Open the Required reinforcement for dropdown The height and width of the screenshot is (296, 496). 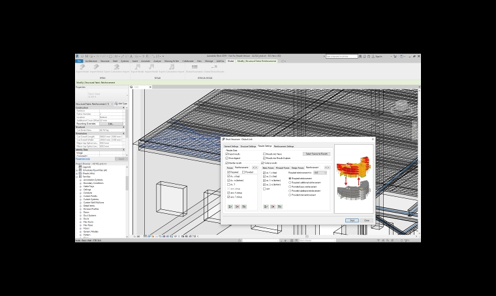coord(320,173)
